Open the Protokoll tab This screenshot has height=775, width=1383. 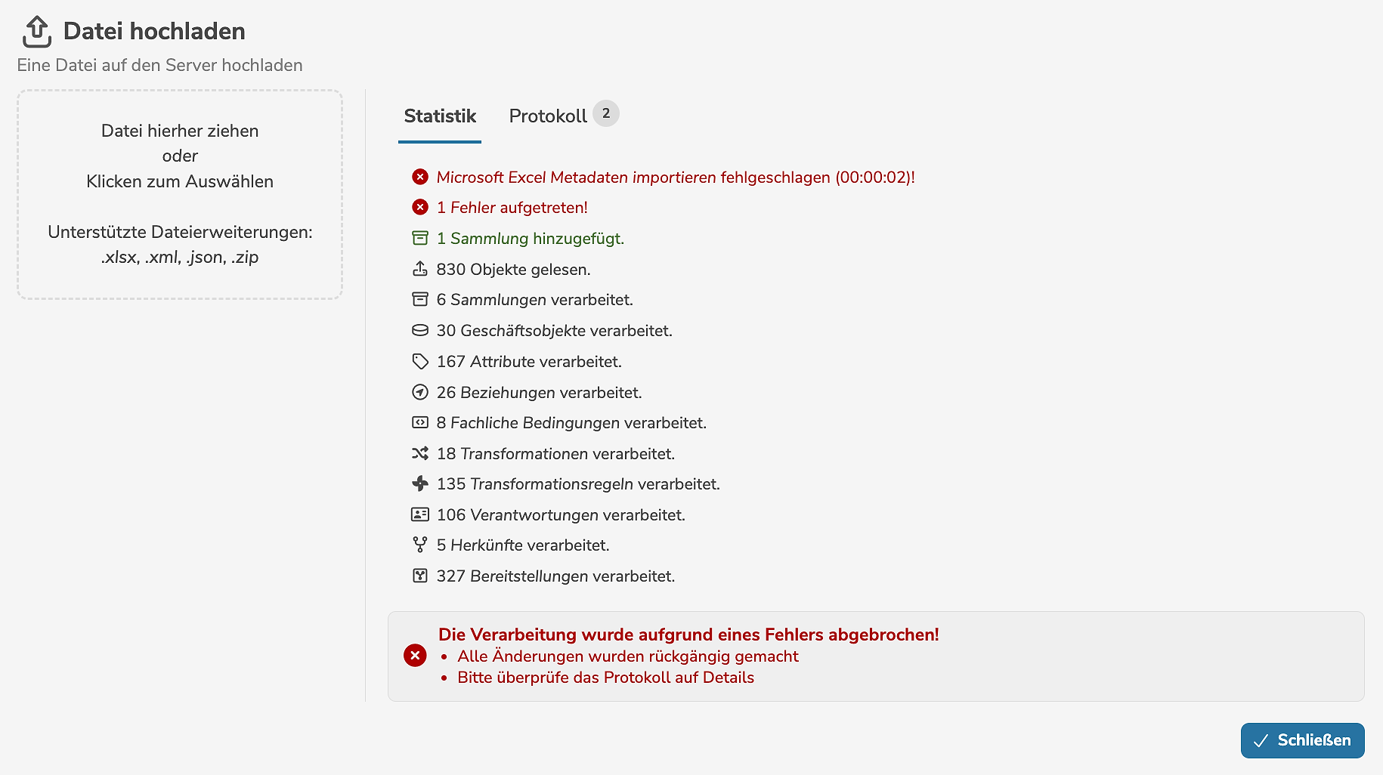(548, 116)
